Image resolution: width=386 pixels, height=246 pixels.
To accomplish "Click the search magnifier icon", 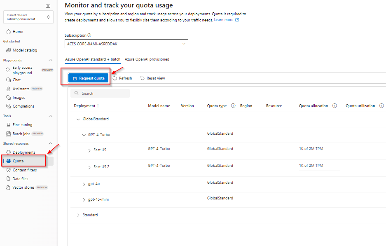I will [x=77, y=93].
